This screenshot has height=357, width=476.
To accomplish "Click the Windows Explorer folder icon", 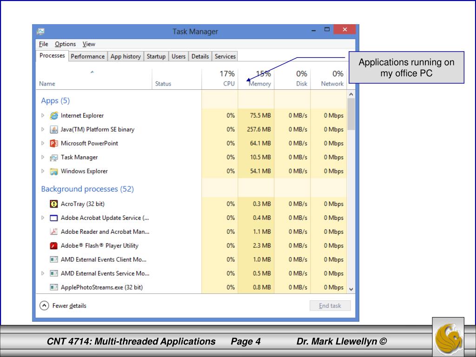I will pyautogui.click(x=54, y=171).
